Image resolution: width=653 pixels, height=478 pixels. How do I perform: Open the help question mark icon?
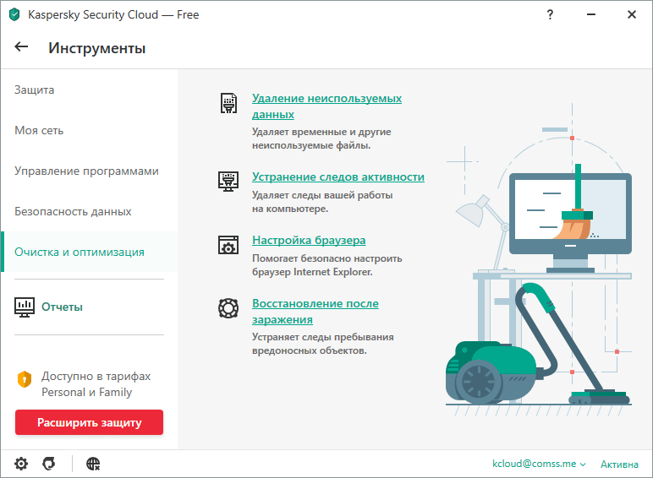click(x=550, y=15)
